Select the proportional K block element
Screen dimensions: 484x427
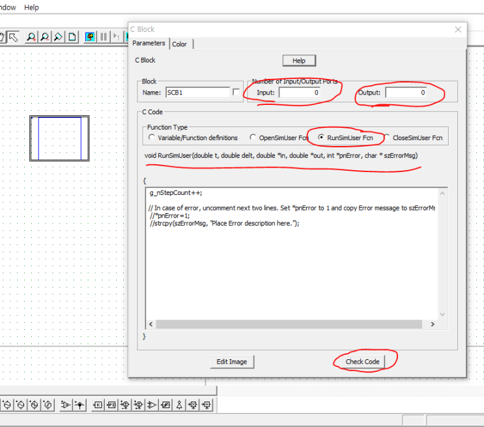pos(98,405)
